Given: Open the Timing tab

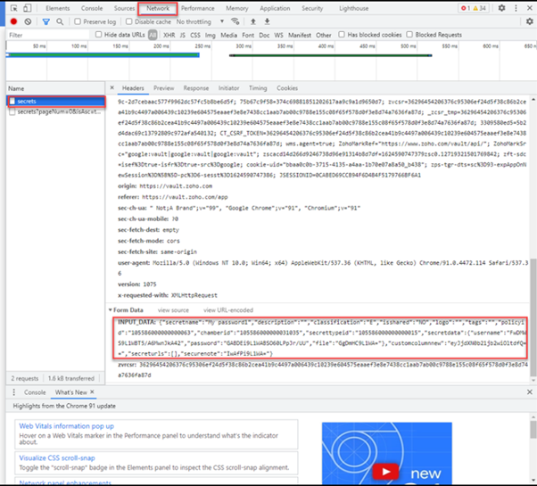Looking at the screenshot, I should coord(258,88).
